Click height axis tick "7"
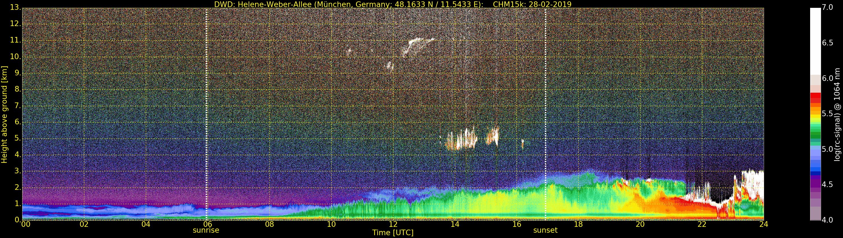Screen dimensions: 843x238 click(17, 106)
